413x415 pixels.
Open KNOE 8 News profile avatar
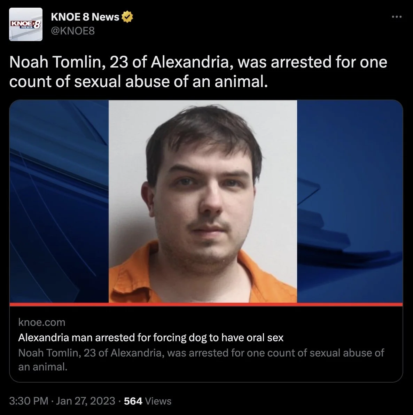26,24
